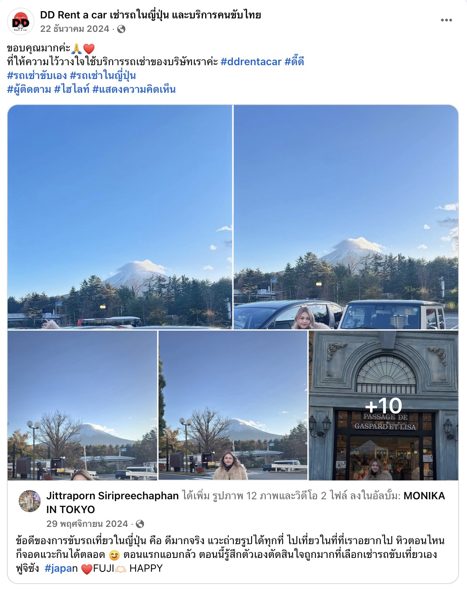View the +10 more photos overlay

(x=384, y=405)
